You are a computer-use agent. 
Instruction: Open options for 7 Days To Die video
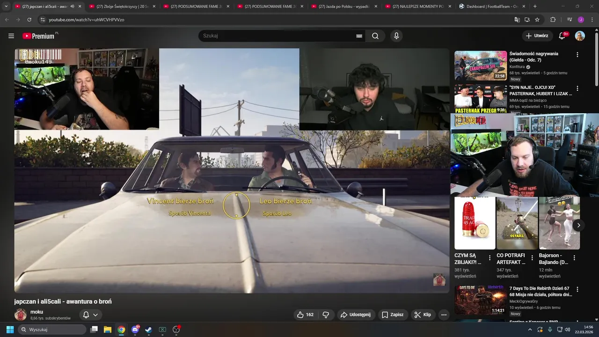[577, 290]
